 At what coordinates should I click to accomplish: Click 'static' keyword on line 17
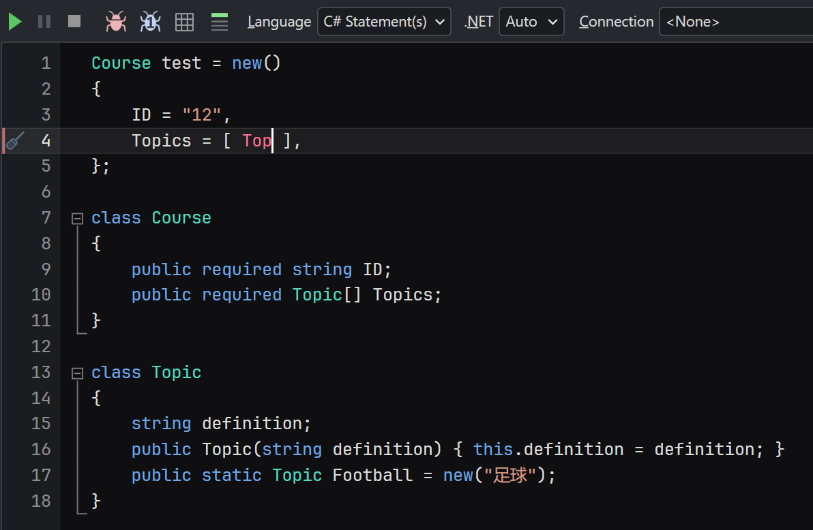(x=231, y=475)
